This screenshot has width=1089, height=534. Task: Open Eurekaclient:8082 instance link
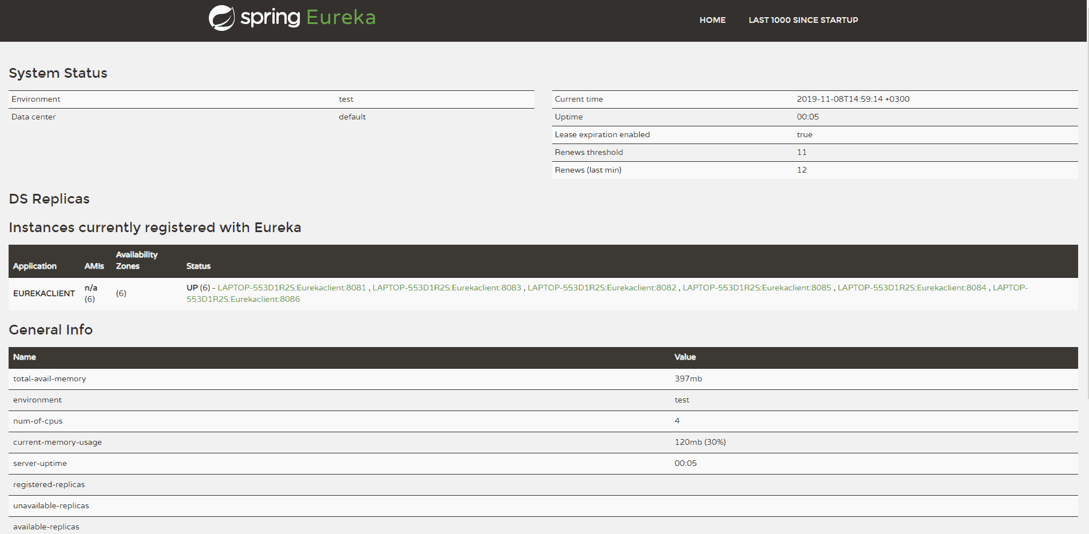pyautogui.click(x=602, y=288)
